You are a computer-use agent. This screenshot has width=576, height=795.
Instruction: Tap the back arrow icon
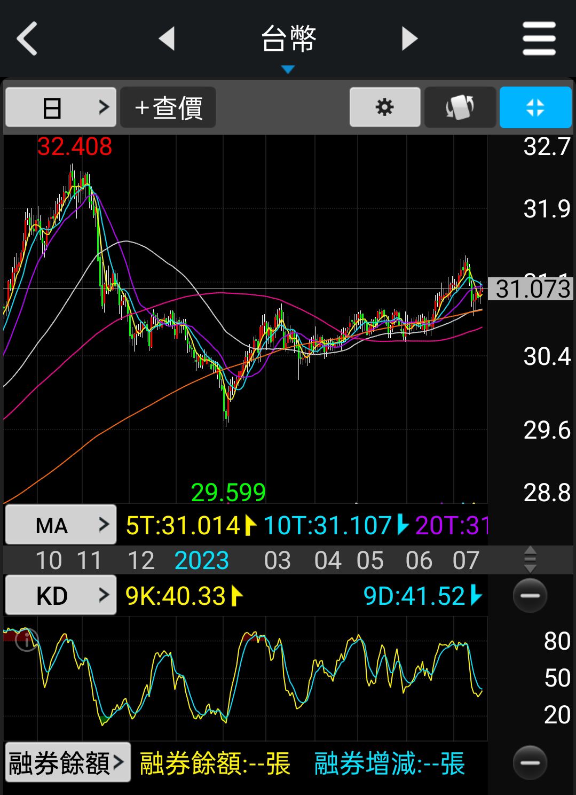(27, 38)
